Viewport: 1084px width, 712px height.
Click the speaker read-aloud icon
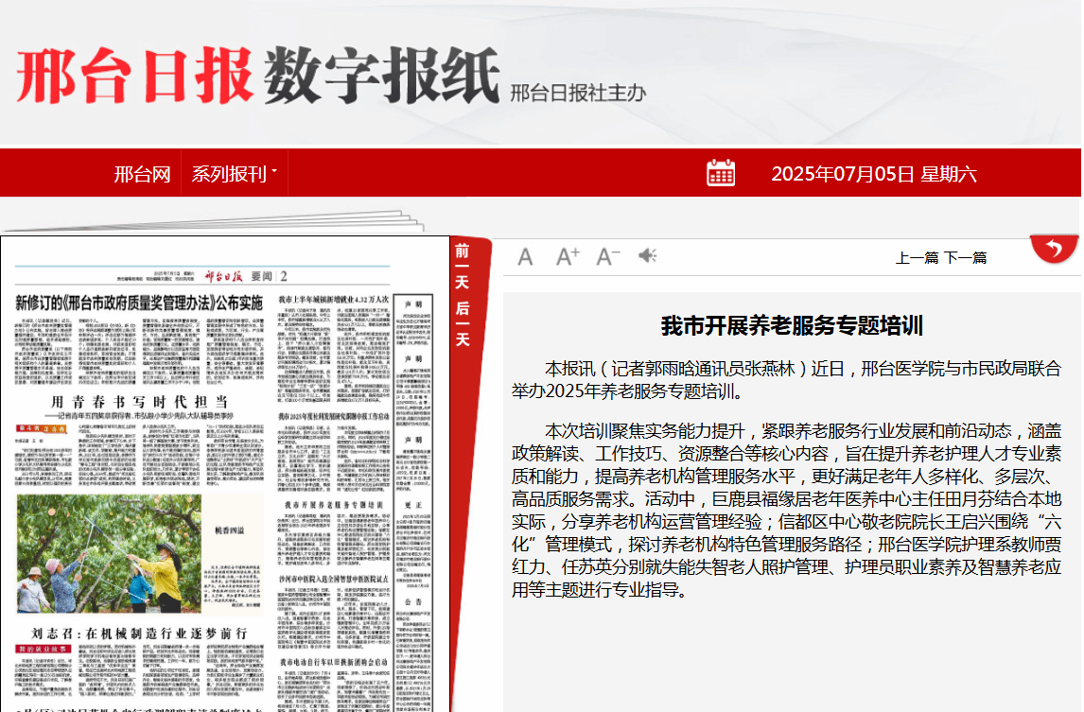(x=647, y=256)
